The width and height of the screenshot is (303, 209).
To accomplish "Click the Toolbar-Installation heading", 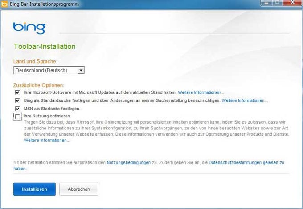I will point(45,46).
